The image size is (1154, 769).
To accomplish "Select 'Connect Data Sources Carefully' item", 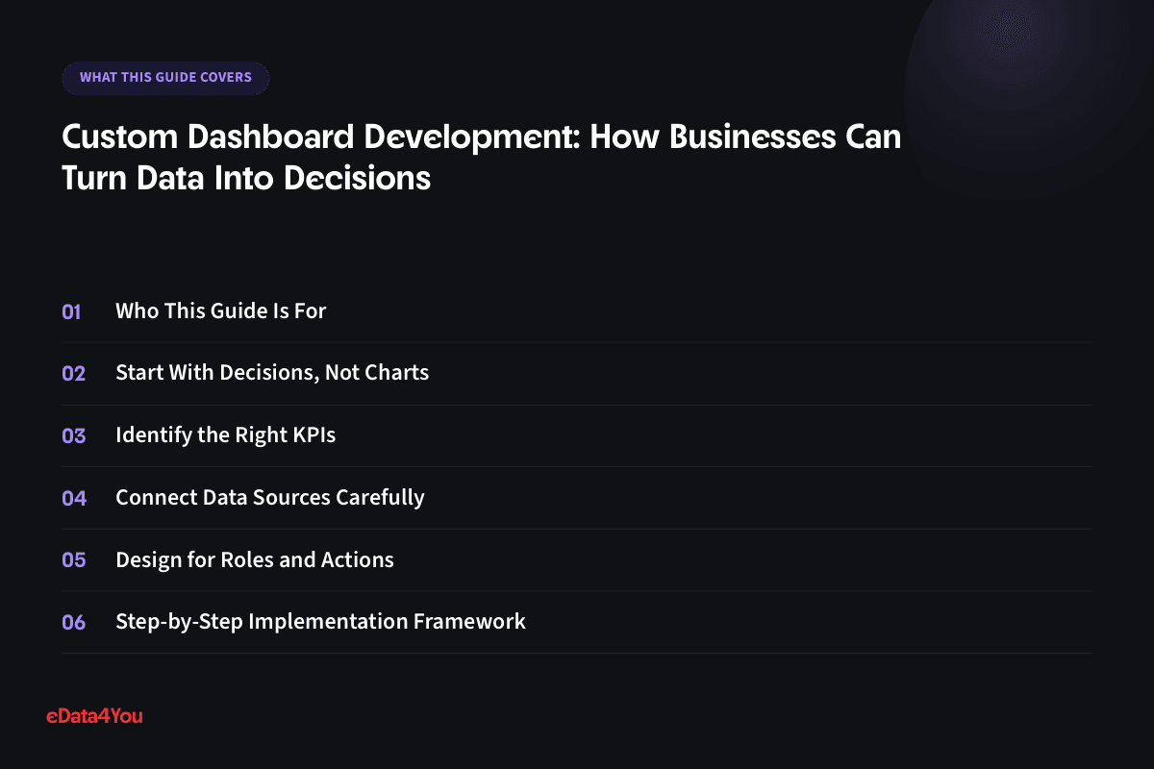I will [270, 498].
